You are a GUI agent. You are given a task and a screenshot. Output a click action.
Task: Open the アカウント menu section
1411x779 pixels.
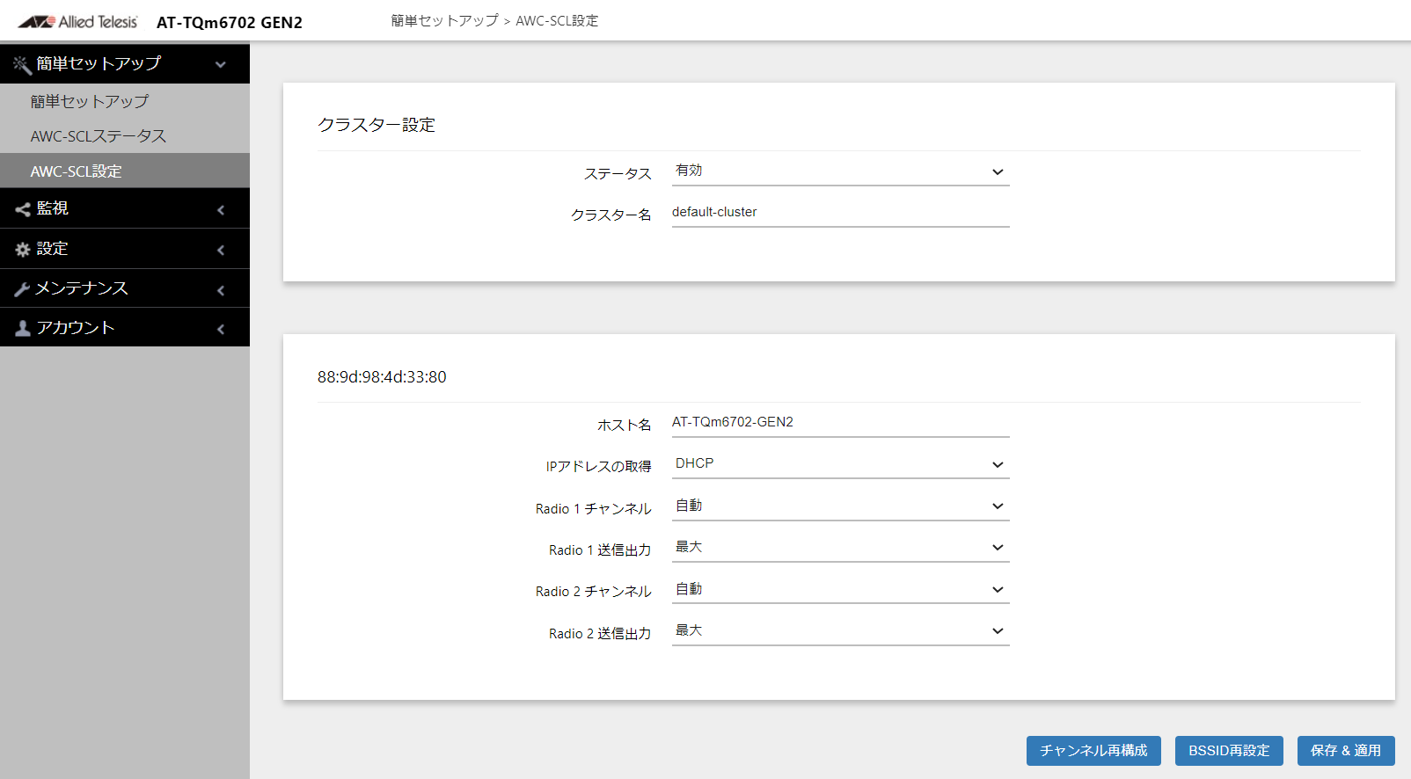coord(125,327)
